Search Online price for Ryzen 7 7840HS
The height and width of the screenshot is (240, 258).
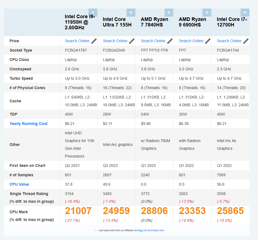click(153, 41)
